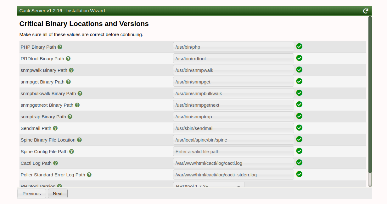
Task: Click the Previous button
Action: point(31,194)
